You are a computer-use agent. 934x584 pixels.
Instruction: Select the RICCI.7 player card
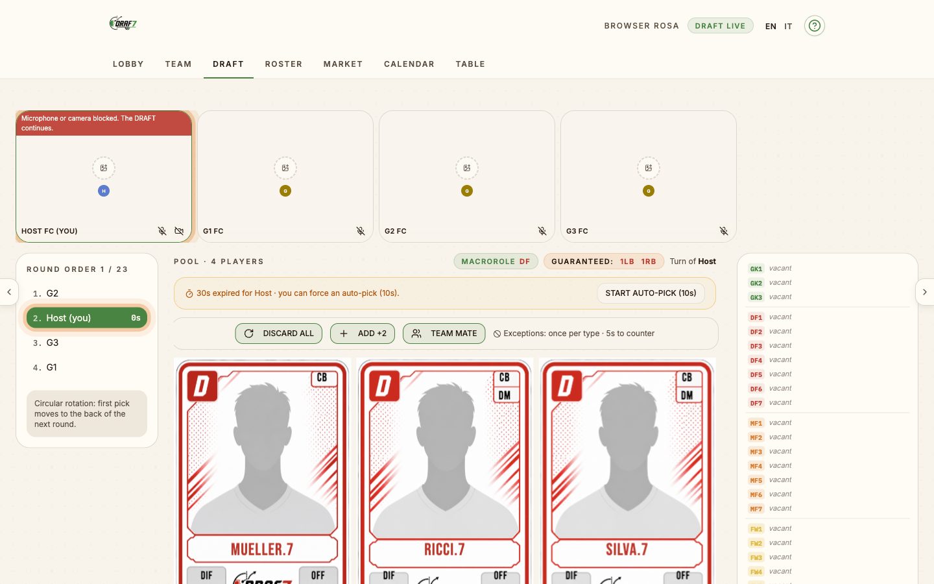coord(445,472)
